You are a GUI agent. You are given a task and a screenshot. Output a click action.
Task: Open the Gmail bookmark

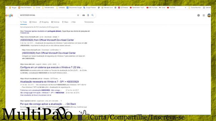point(162,8)
